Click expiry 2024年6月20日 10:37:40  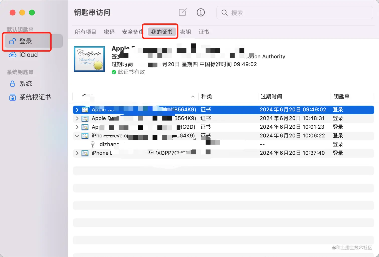[x=292, y=153]
